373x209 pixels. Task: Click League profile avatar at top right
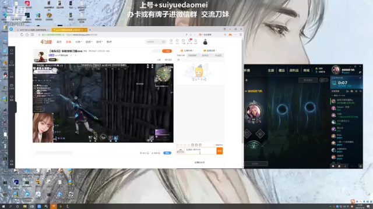[336, 70]
